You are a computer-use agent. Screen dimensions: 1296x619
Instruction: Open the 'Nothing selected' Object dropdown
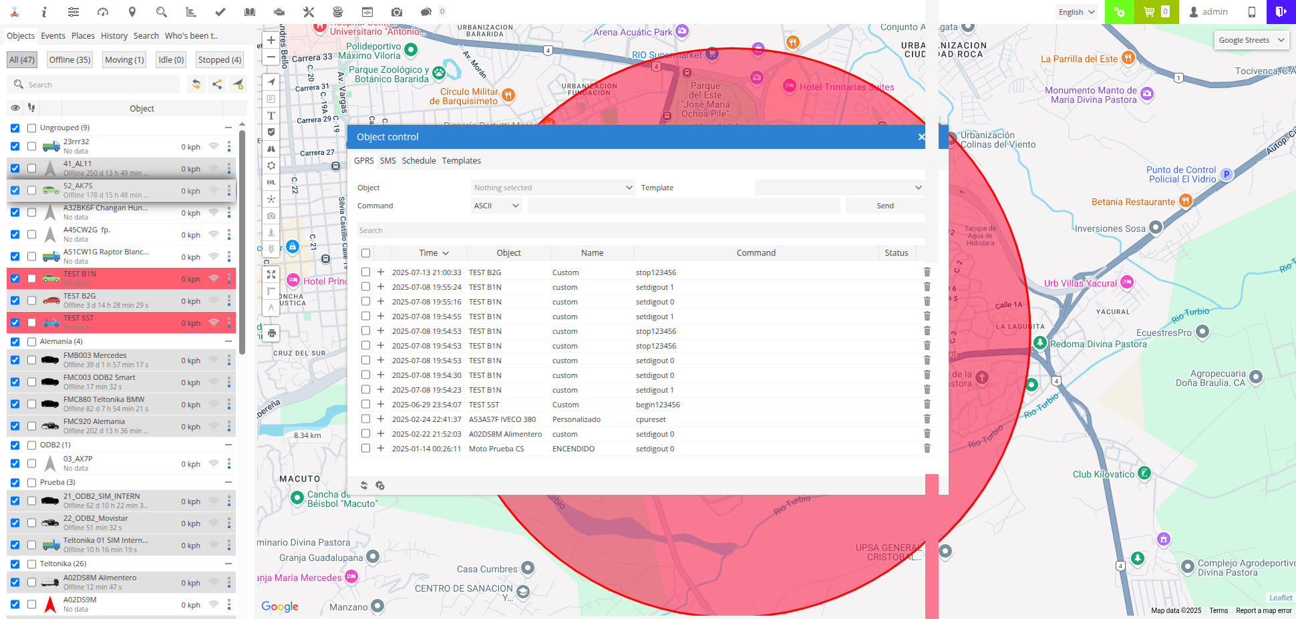point(552,188)
